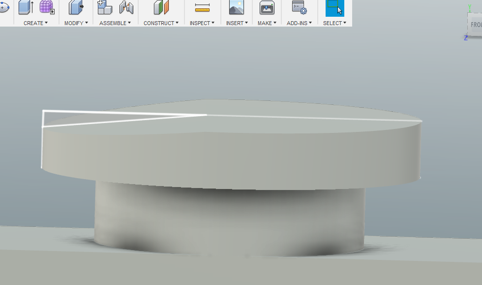Choose the Joint tool icon
This screenshot has width=482, height=285.
pos(126,7)
